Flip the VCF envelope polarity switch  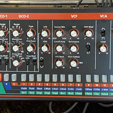coord(88,48)
